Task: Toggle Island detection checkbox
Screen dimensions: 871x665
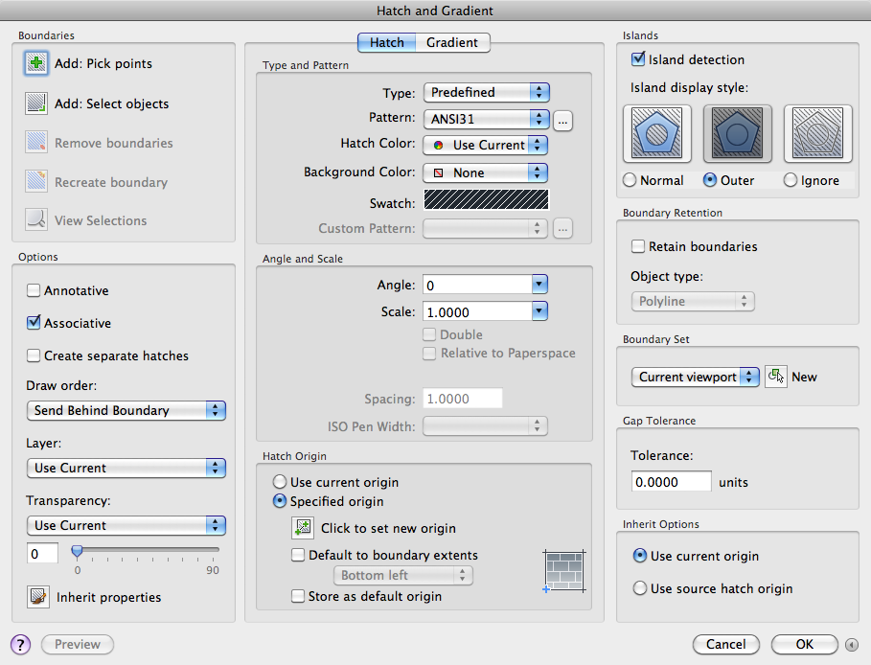Action: pyautogui.click(x=638, y=59)
